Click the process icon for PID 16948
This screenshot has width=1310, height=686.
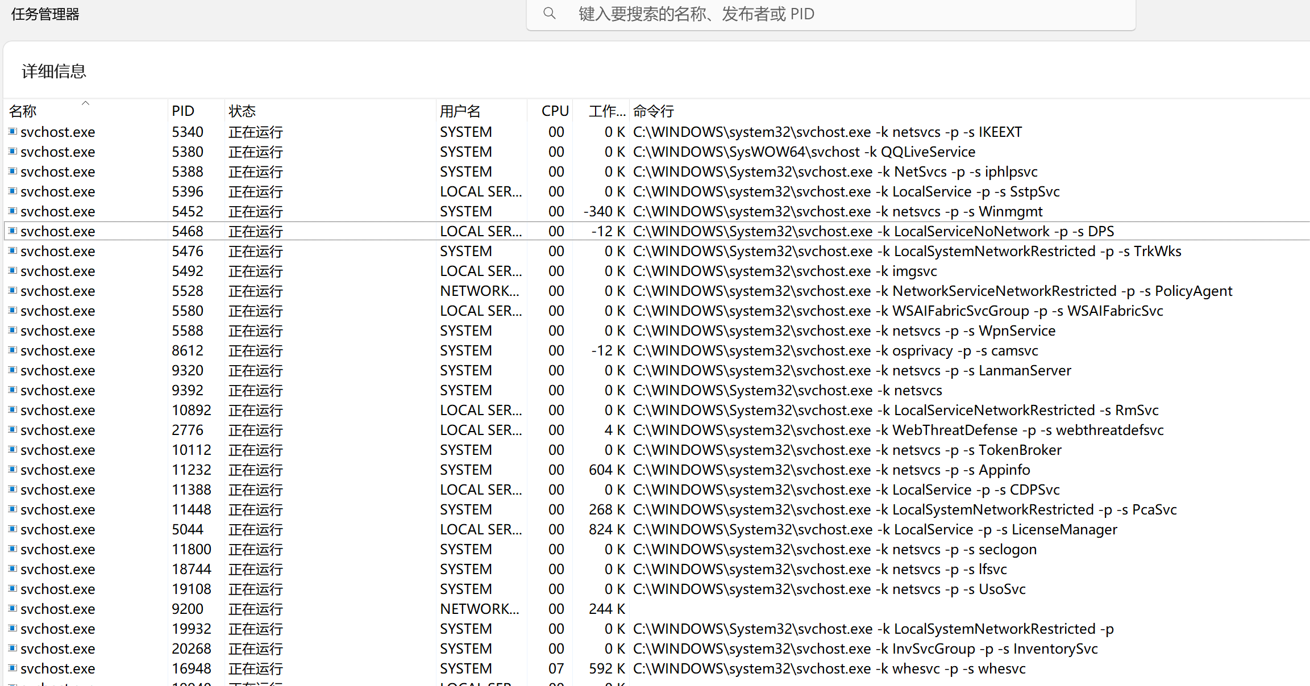coord(13,668)
